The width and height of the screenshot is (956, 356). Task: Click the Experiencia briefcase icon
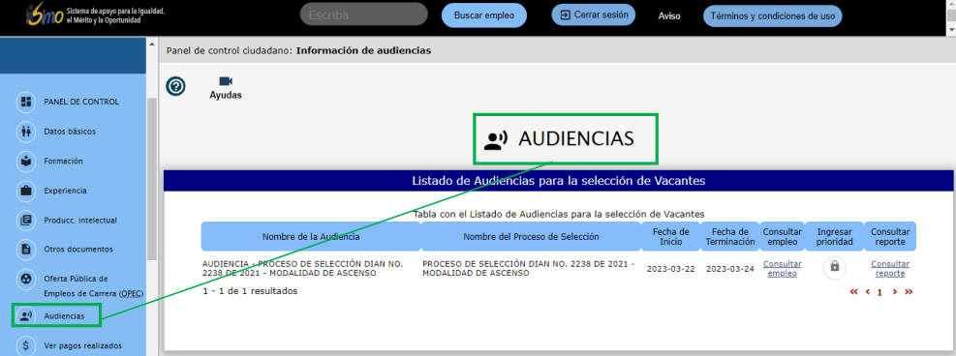[x=25, y=191]
